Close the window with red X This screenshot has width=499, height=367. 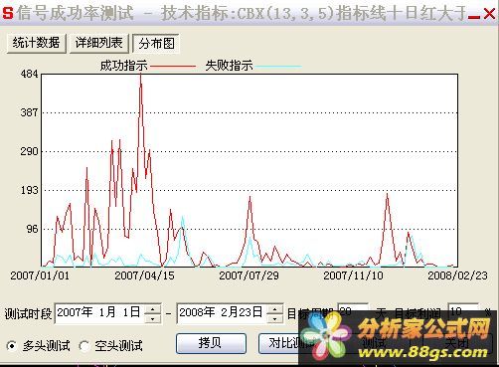pyautogui.click(x=489, y=14)
